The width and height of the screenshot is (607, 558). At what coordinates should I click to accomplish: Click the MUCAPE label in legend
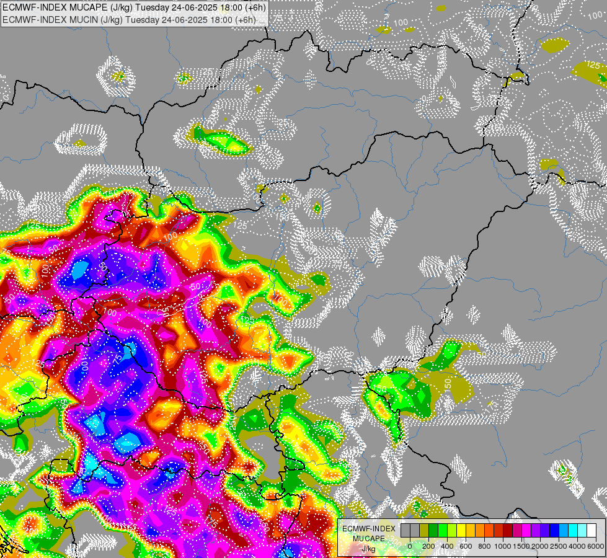369,539
